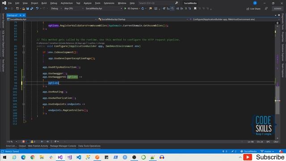Collapse the if env.IsDevelopment block

[x=24, y=52]
